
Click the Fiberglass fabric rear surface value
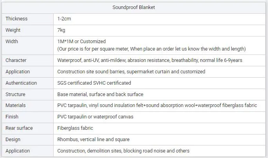pyautogui.click(x=75, y=128)
